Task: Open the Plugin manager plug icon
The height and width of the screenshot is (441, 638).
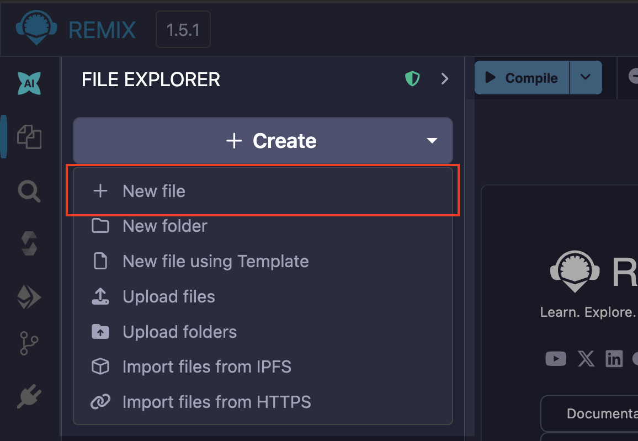Action: (x=29, y=396)
